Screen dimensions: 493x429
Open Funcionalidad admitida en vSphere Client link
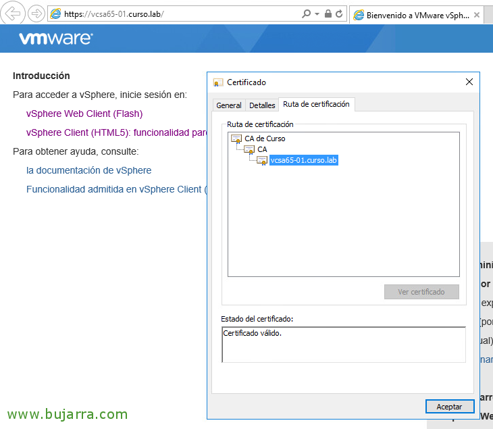pos(116,189)
